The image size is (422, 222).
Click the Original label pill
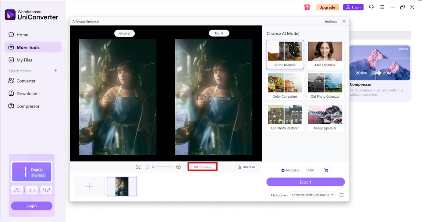pos(124,33)
